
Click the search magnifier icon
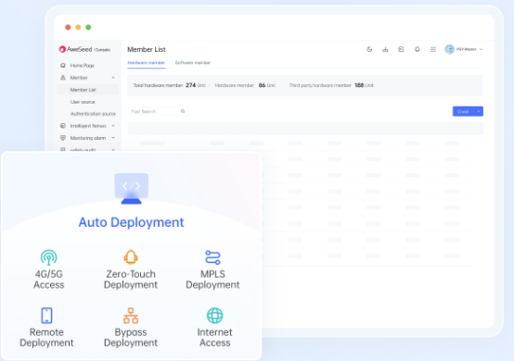pos(183,111)
